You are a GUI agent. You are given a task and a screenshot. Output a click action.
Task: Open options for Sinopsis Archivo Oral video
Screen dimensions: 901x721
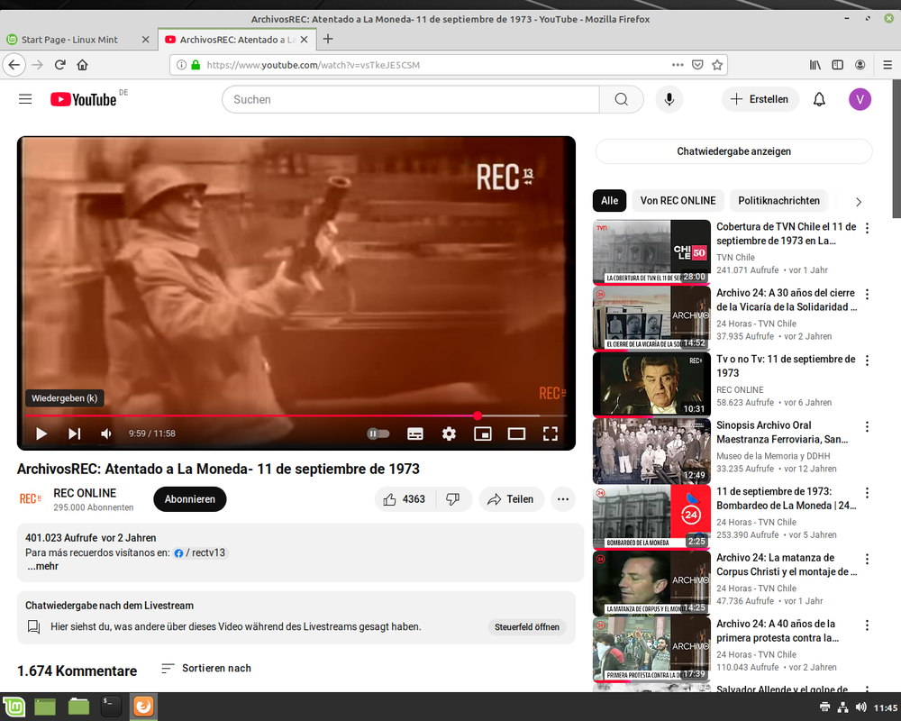tap(867, 426)
